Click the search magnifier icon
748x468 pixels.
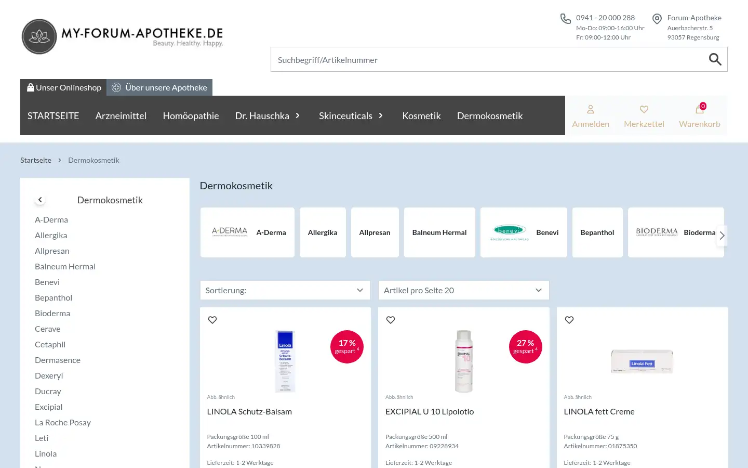[715, 59]
